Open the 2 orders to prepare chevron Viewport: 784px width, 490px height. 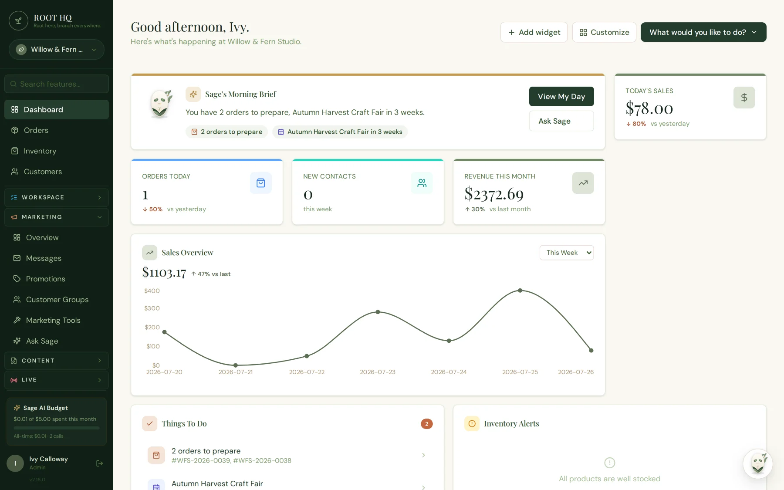(423, 455)
